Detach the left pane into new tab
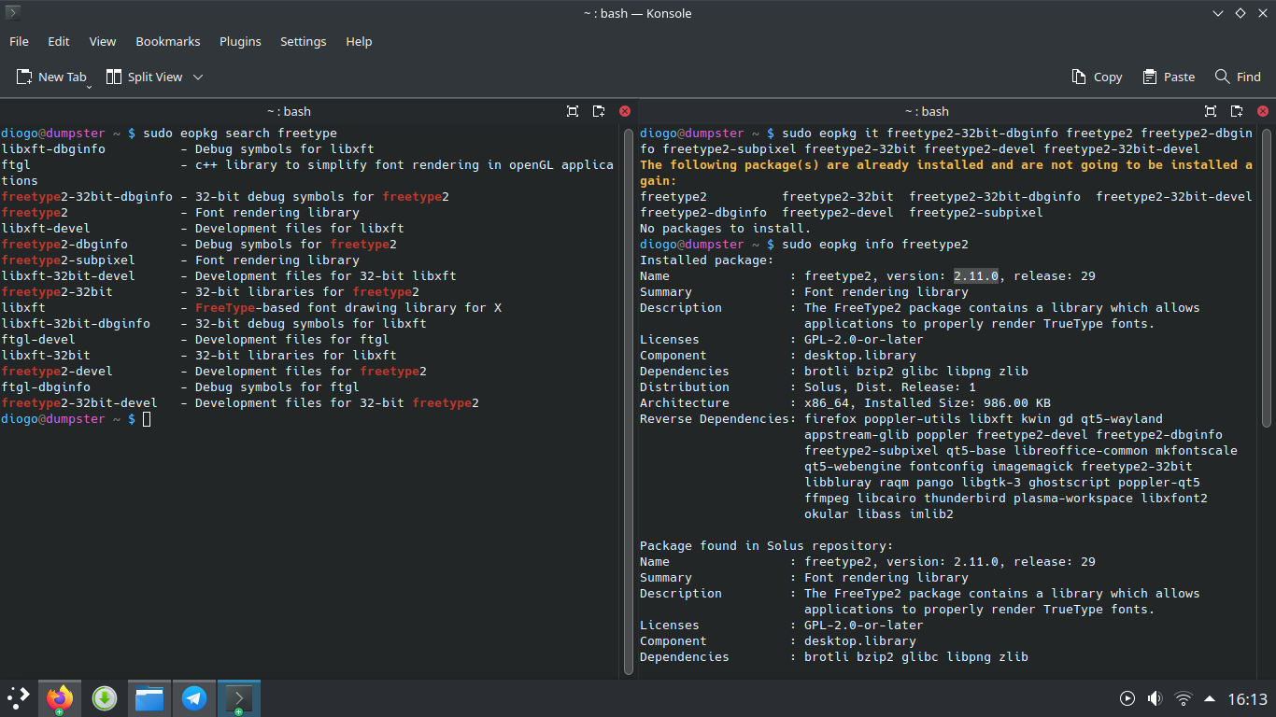Image resolution: width=1276 pixels, height=717 pixels. click(599, 111)
